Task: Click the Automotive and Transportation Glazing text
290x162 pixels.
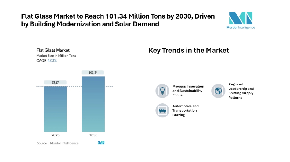Action: click(185, 110)
